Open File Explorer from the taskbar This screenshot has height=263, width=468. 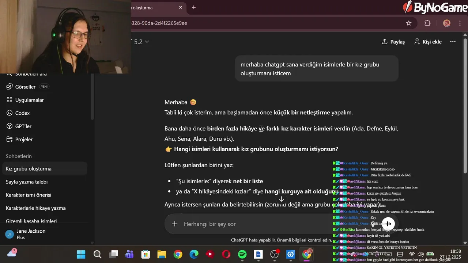tap(162, 254)
